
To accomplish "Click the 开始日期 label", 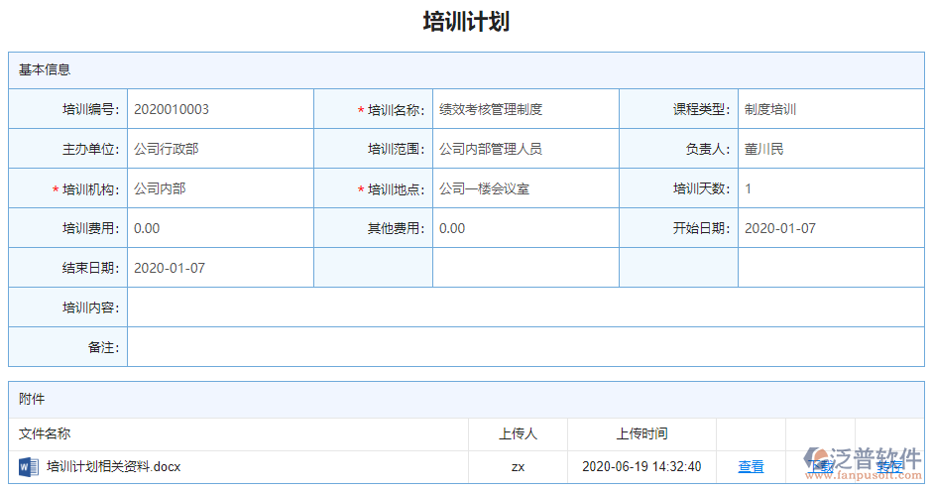I will point(701,228).
